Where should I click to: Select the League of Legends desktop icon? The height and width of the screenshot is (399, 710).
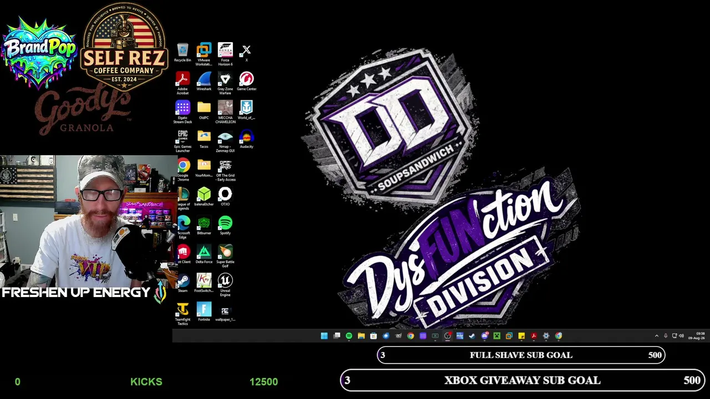click(x=183, y=198)
